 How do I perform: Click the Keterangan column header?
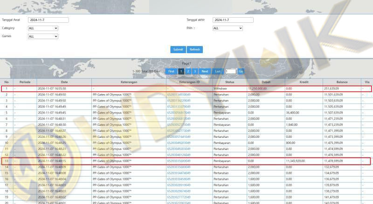tap(129, 82)
